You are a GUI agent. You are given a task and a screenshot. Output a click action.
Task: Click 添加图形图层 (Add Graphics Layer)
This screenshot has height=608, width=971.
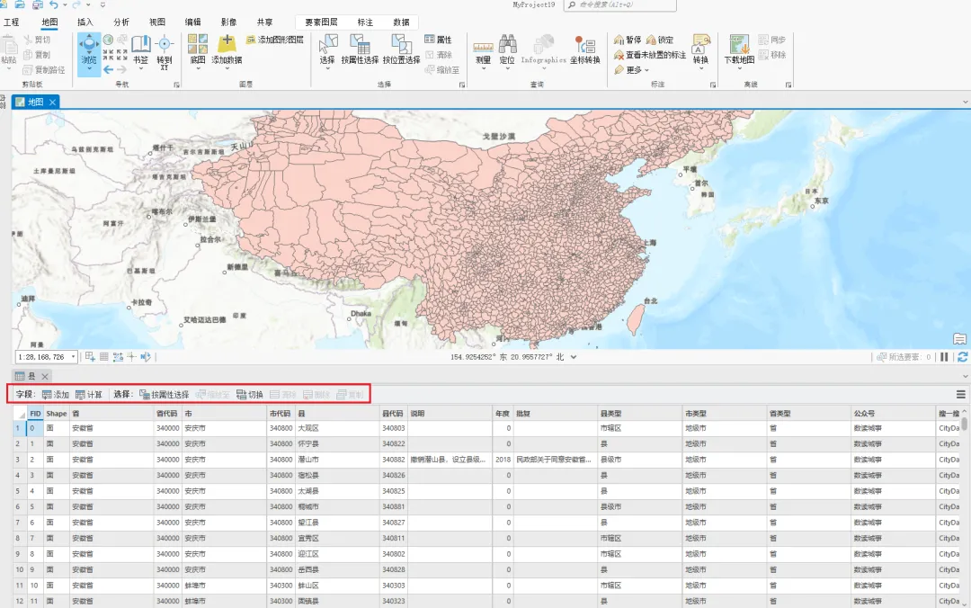[x=275, y=40]
